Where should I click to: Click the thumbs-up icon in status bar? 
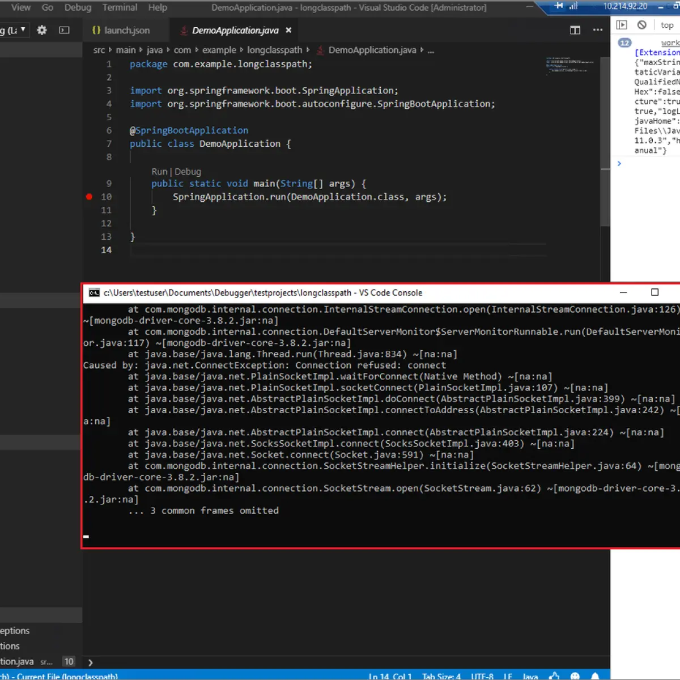pos(554,675)
